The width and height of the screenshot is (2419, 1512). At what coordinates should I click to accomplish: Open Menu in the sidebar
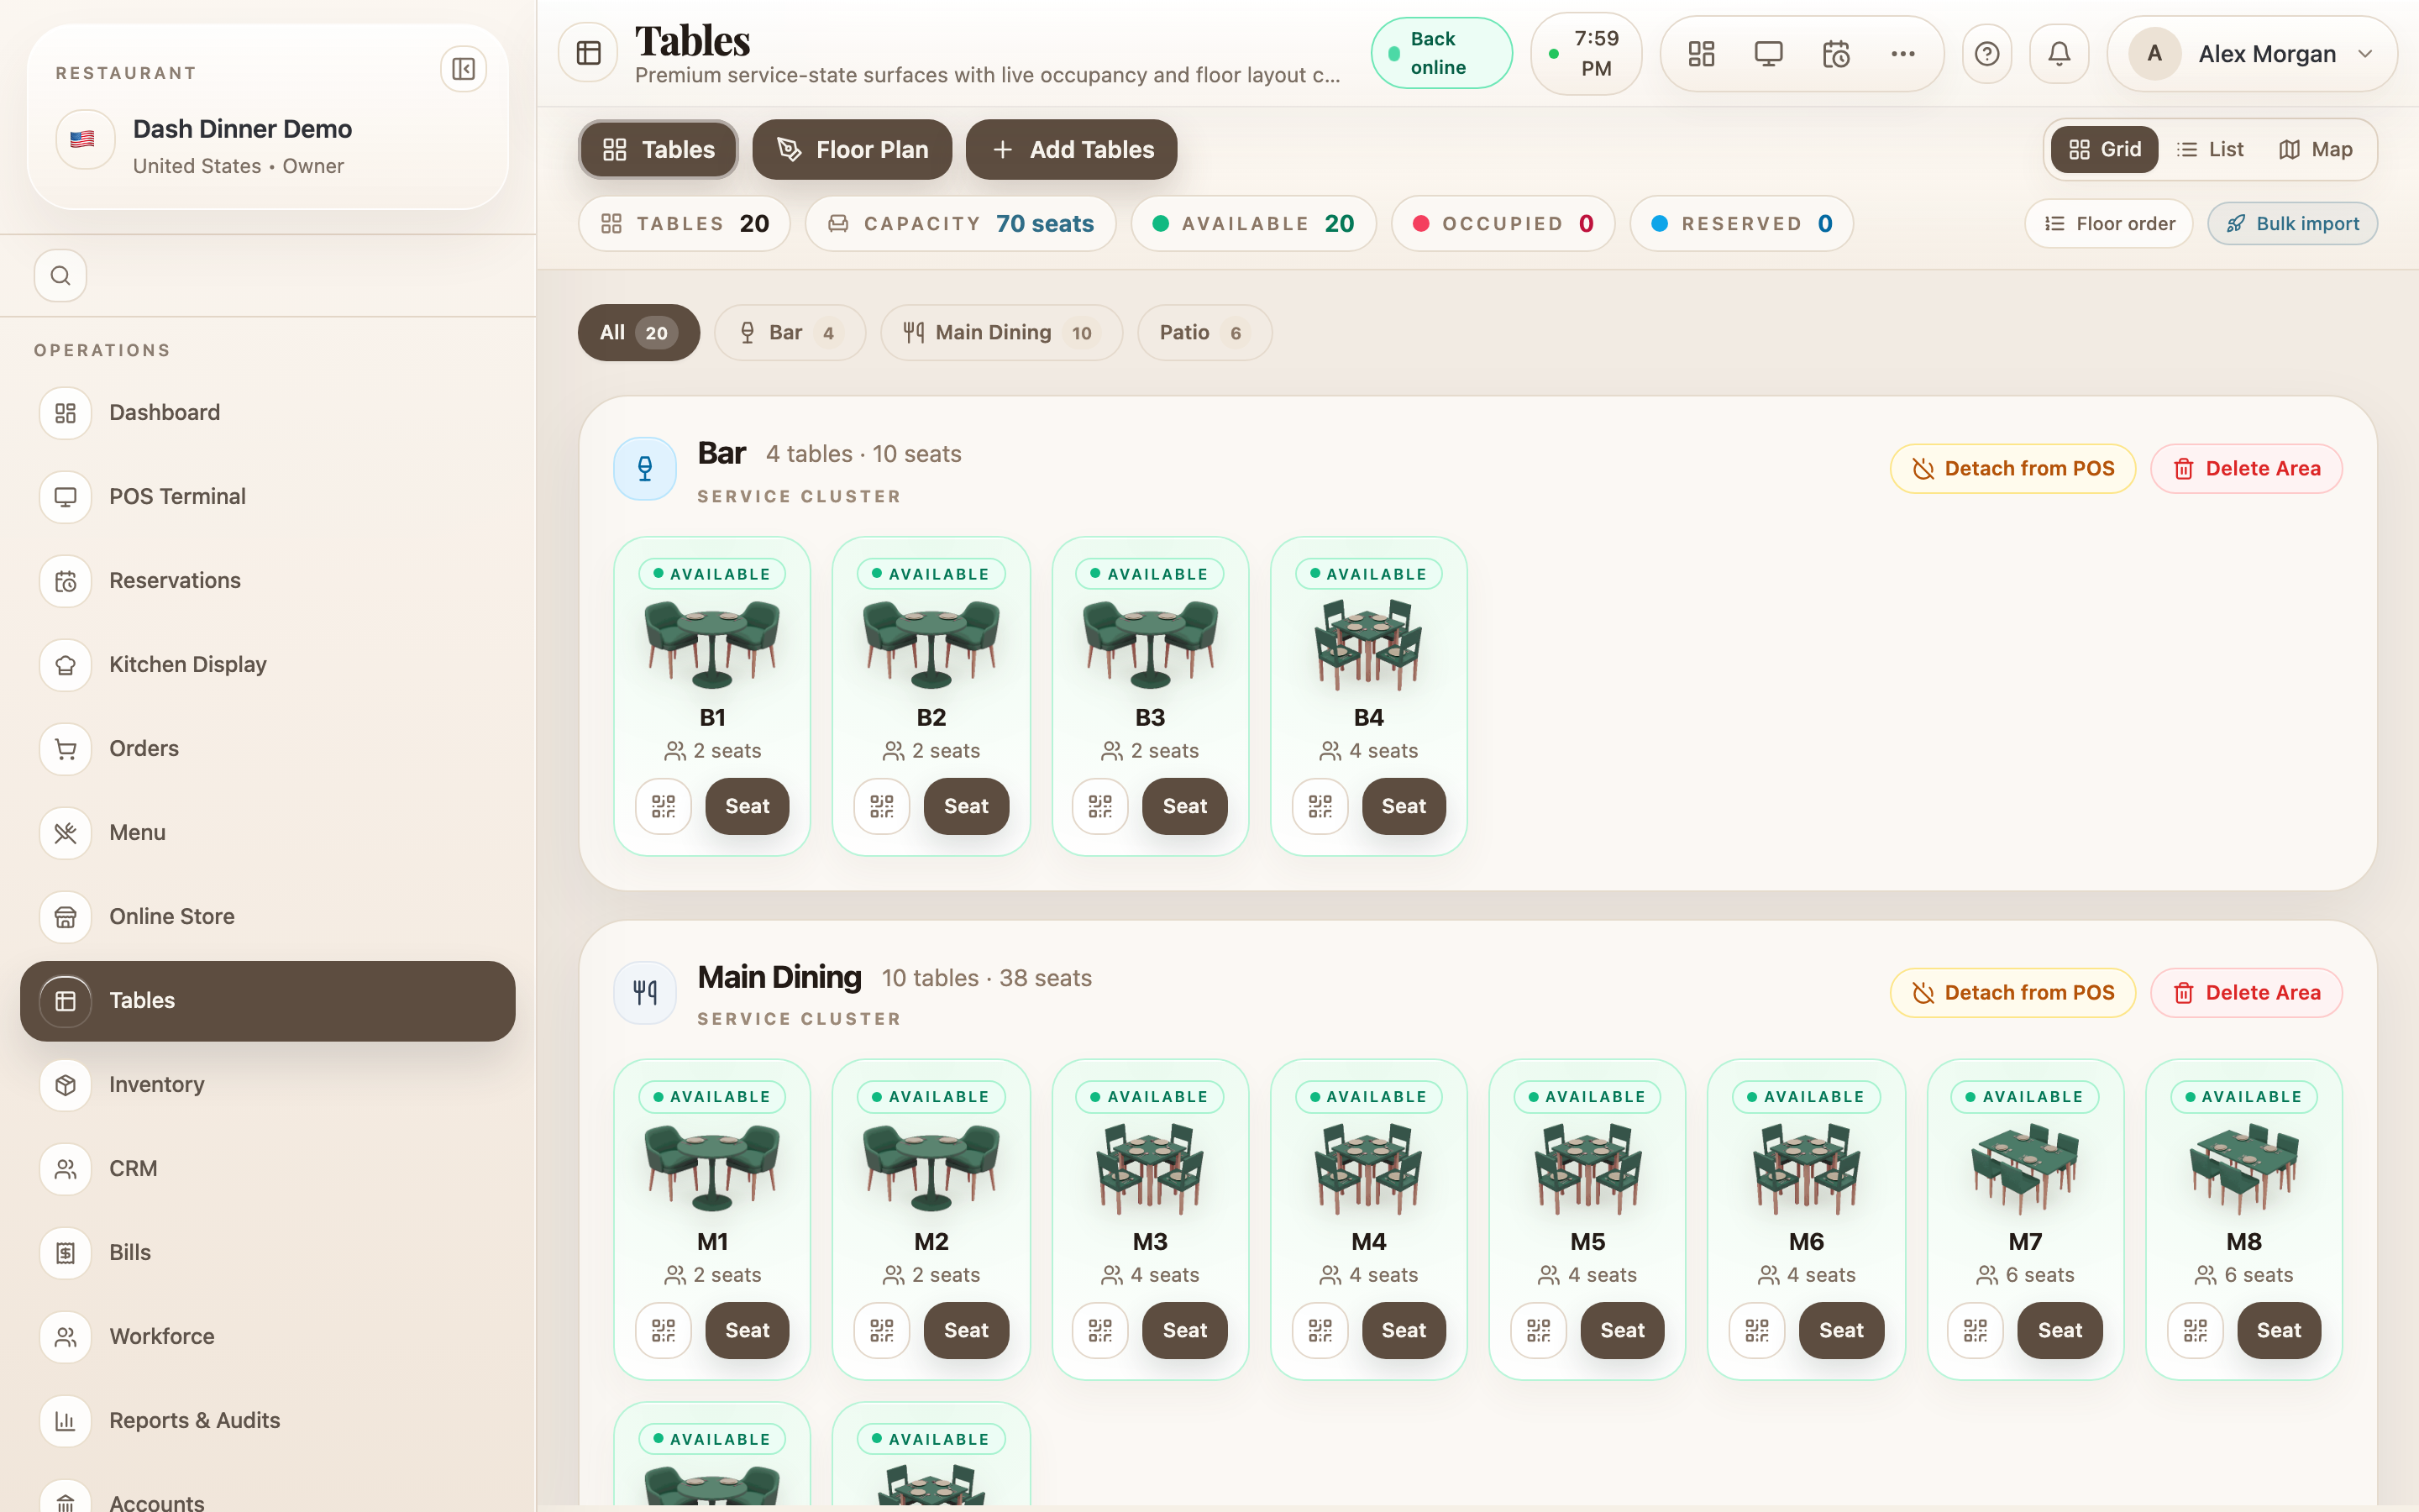268,833
